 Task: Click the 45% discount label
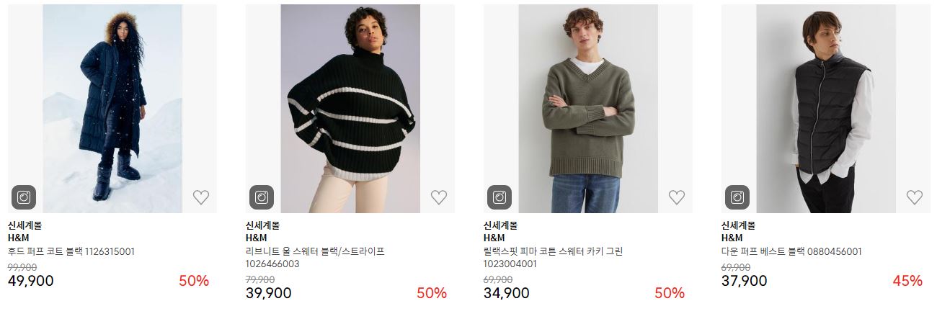click(907, 281)
